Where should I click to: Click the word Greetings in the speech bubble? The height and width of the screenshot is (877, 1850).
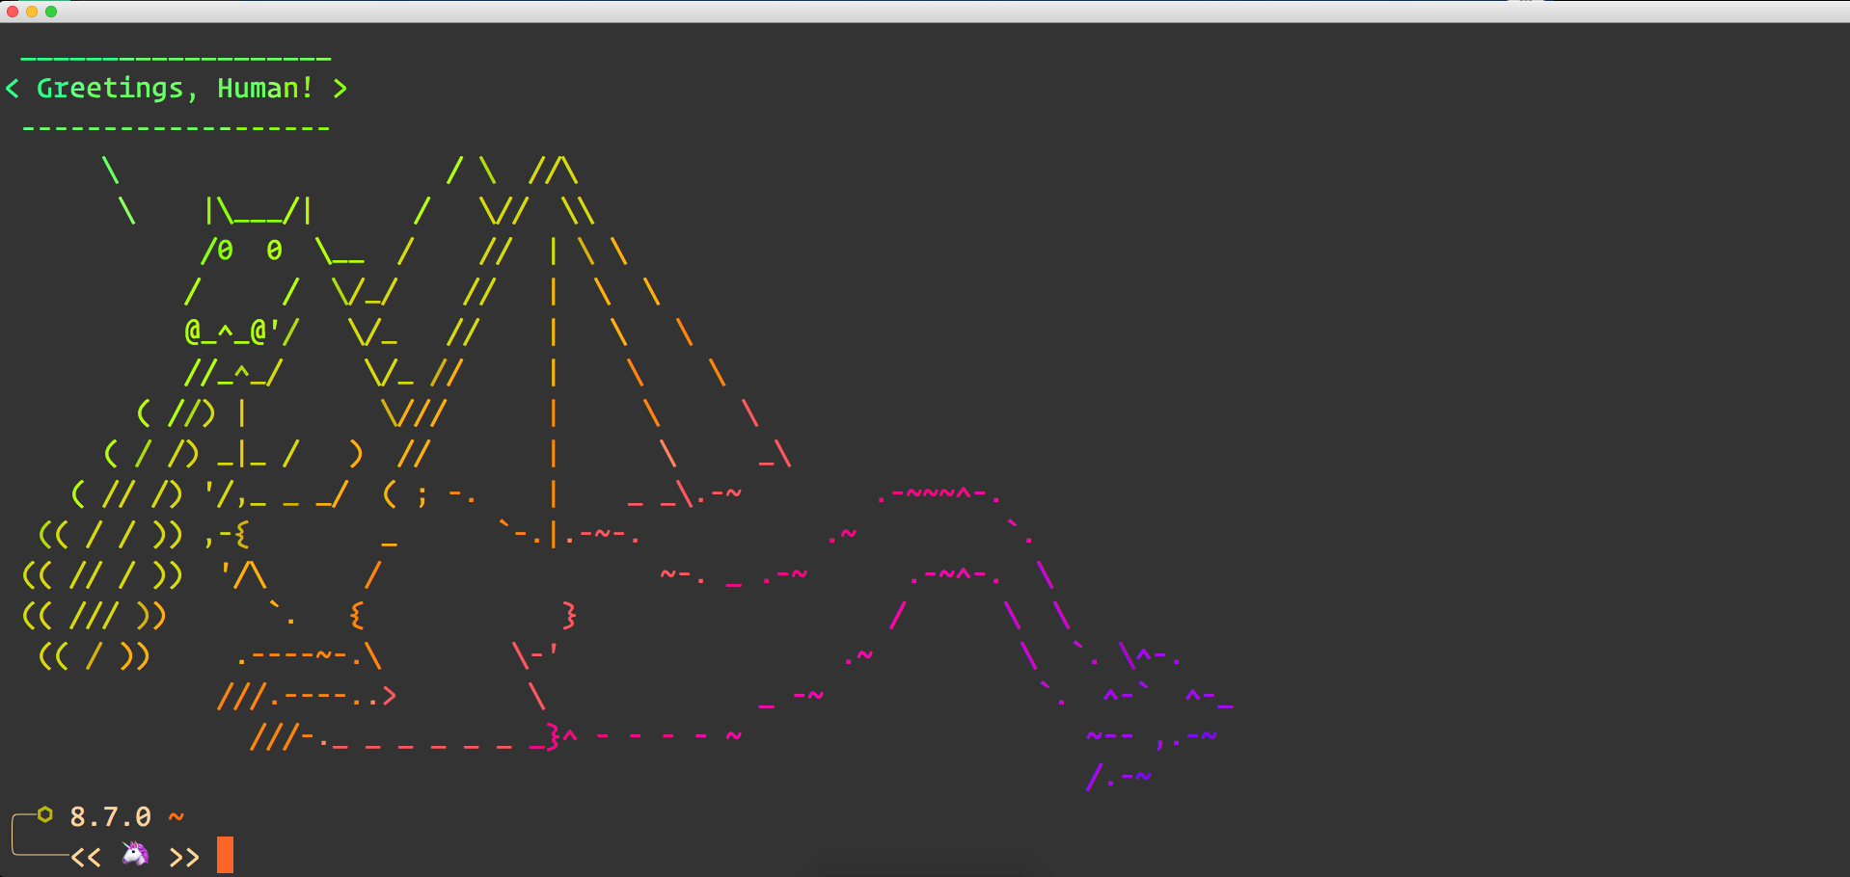[110, 89]
